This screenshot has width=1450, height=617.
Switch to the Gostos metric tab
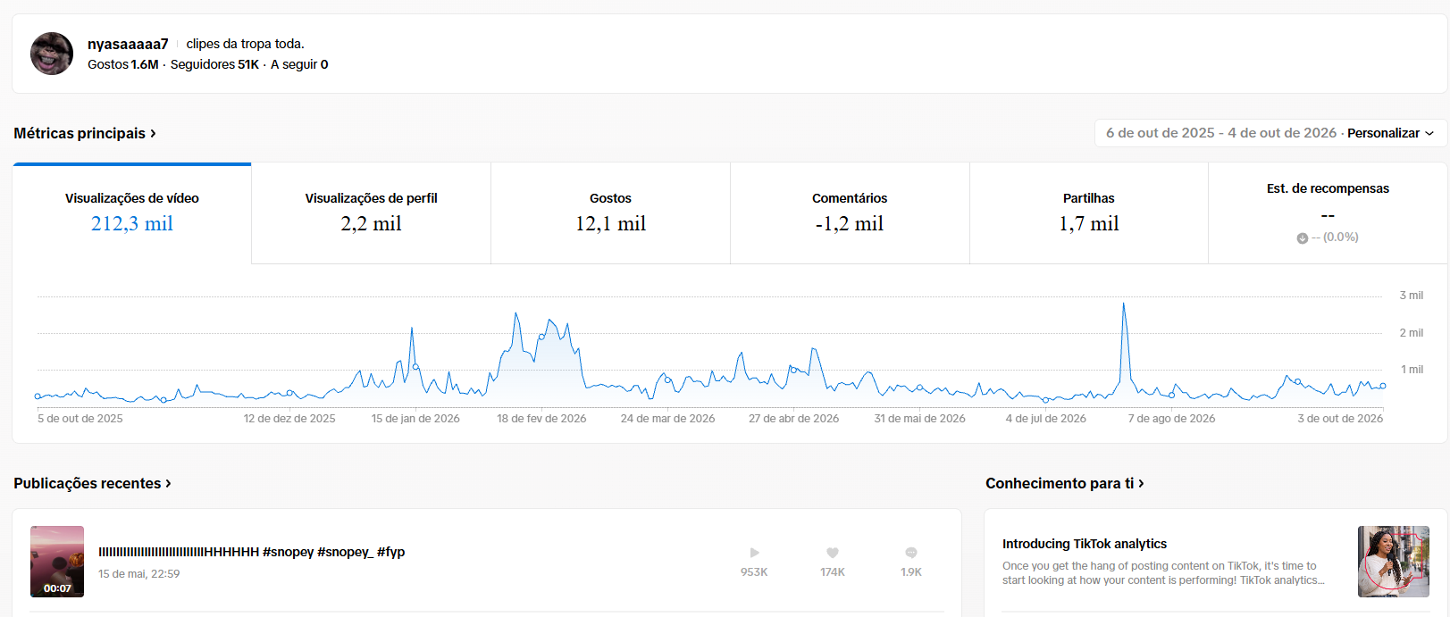pyautogui.click(x=610, y=213)
